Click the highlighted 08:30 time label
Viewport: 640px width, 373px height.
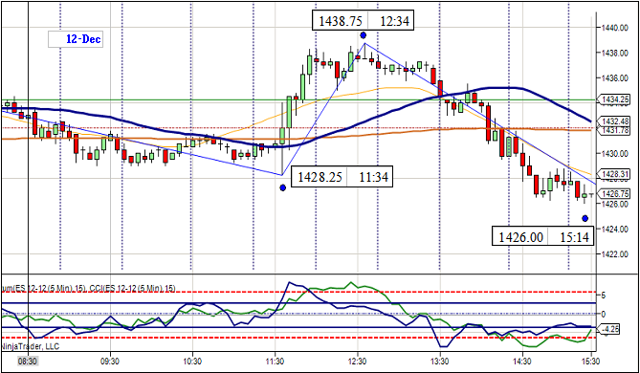(x=28, y=362)
